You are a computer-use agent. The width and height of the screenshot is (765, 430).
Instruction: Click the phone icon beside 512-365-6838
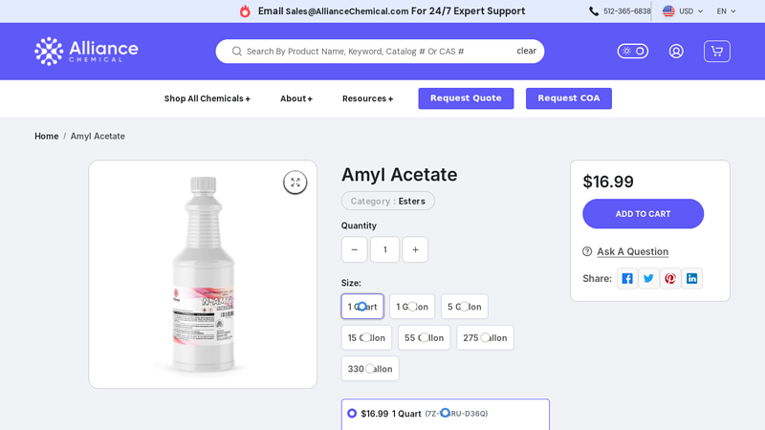[594, 11]
